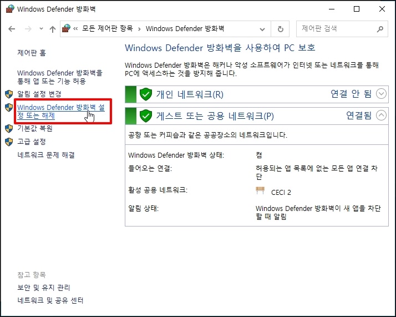Screen dimensions: 396x317
Task: Click the 개인 네트워크(R) header
Action: (257, 94)
